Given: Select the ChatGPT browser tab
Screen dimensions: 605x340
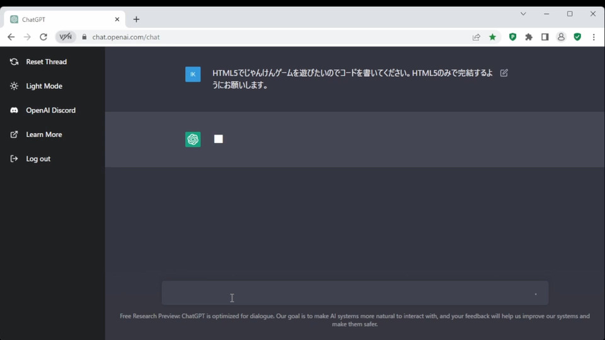Looking at the screenshot, I should tap(64, 20).
